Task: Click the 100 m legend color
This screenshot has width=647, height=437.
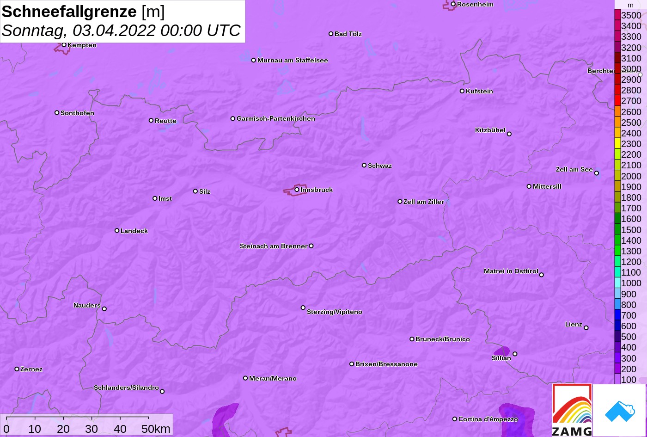Action: pyautogui.click(x=617, y=380)
